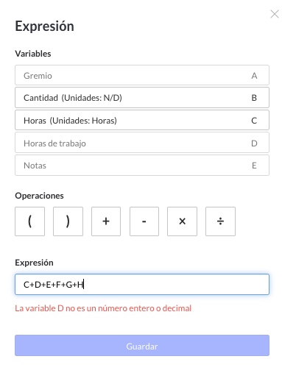This screenshot has width=282, height=373.
Task: Insert the multiplication × operator
Action: coord(182,221)
